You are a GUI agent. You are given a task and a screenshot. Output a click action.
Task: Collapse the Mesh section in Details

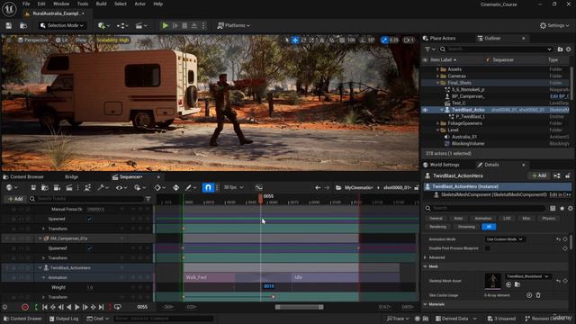click(426, 266)
